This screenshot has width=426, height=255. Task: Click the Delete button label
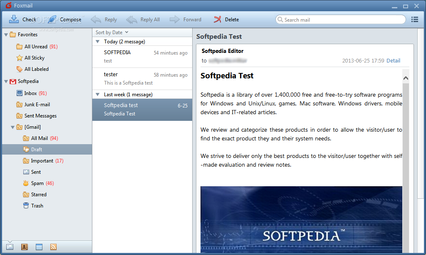tap(232, 19)
